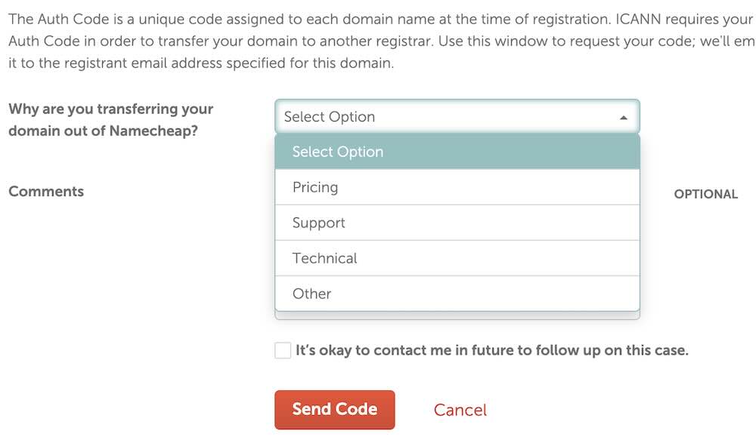The height and width of the screenshot is (446, 756).
Task: Select 'Pricing' as the transfer reason
Action: pos(457,187)
